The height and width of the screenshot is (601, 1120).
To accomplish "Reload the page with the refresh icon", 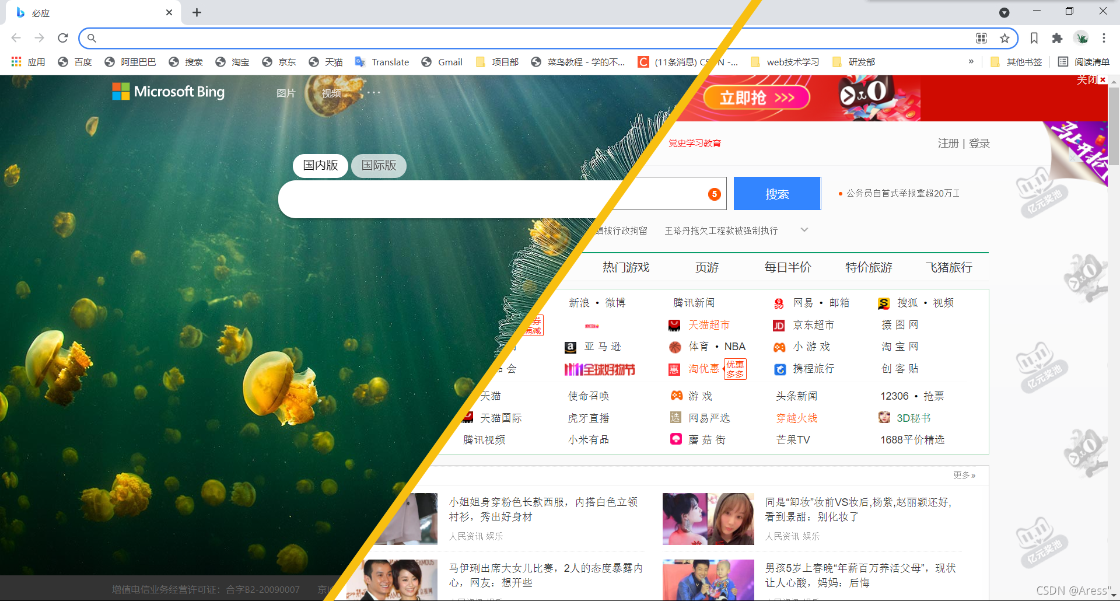I will 63,38.
